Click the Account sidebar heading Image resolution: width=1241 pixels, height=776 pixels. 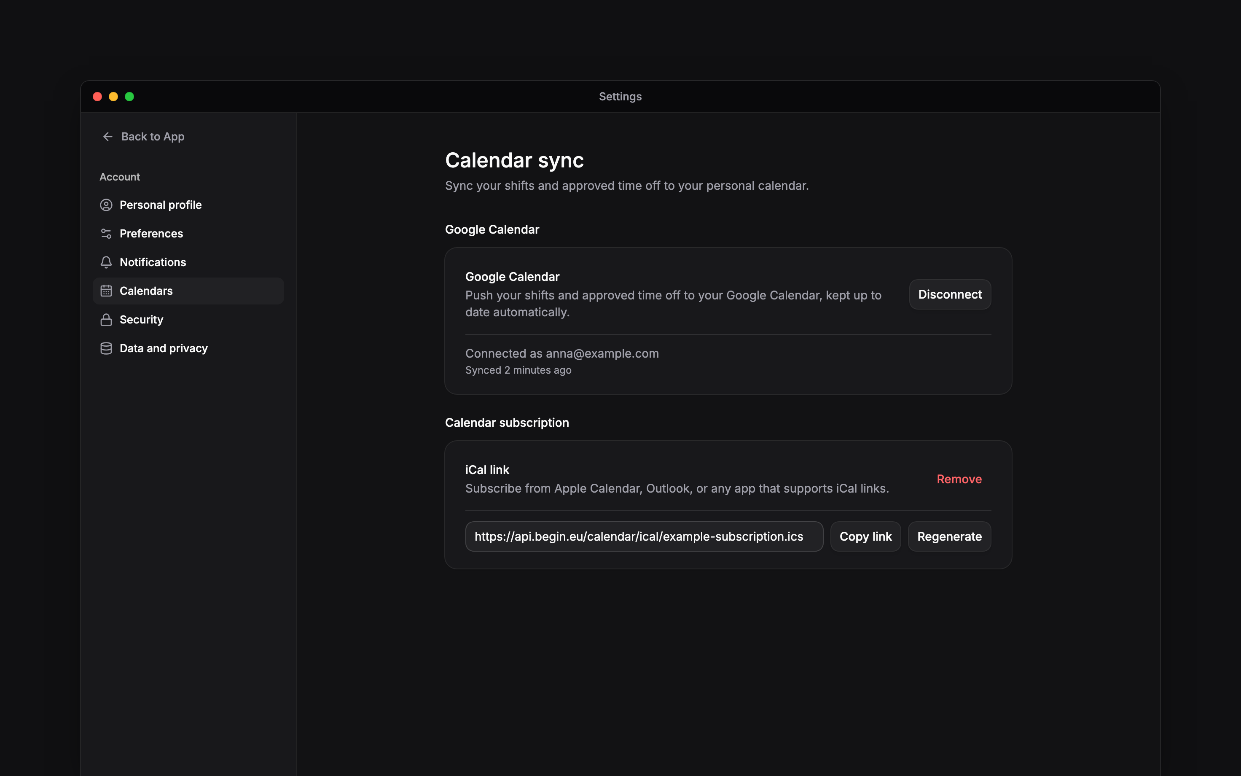[x=119, y=177]
